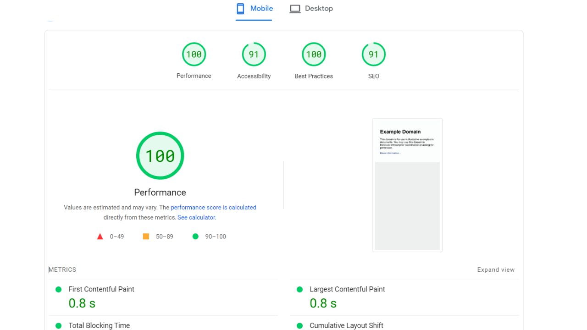
Task: Open the Best Practices score gauge
Action: [314, 54]
